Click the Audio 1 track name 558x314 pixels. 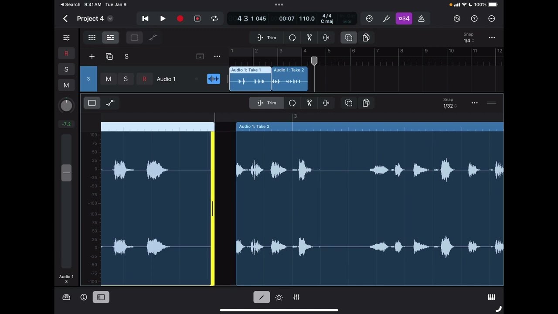(166, 79)
